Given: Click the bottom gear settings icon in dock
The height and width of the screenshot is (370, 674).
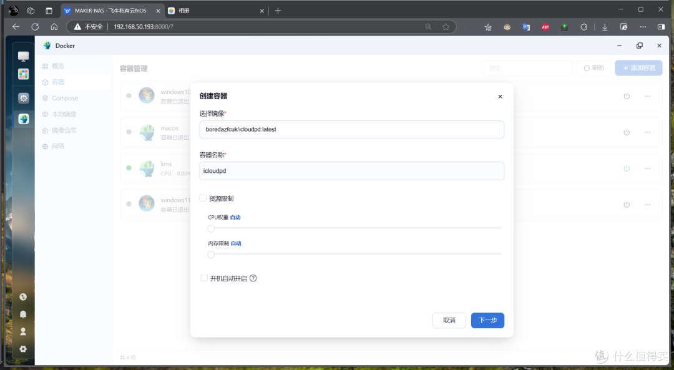Looking at the screenshot, I should point(23,349).
